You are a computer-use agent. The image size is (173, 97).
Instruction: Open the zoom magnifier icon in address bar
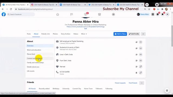(x=145, y=9)
